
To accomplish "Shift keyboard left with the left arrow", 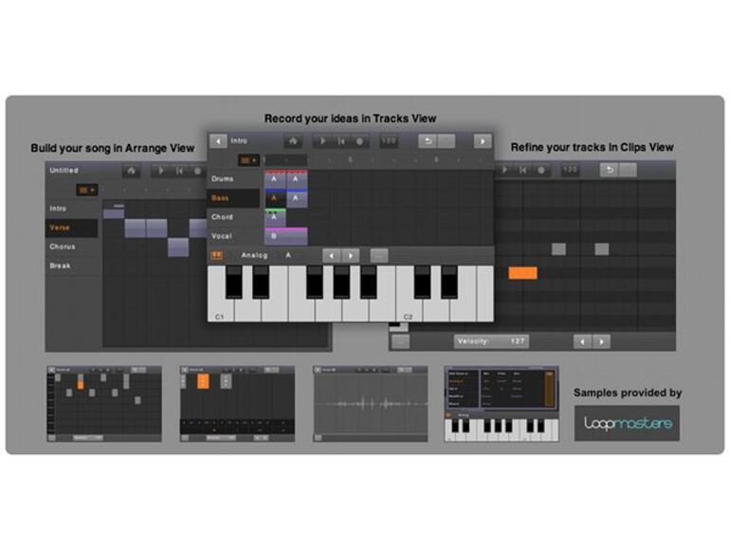I will [332, 256].
